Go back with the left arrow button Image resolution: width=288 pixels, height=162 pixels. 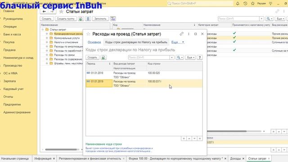pos(44,12)
